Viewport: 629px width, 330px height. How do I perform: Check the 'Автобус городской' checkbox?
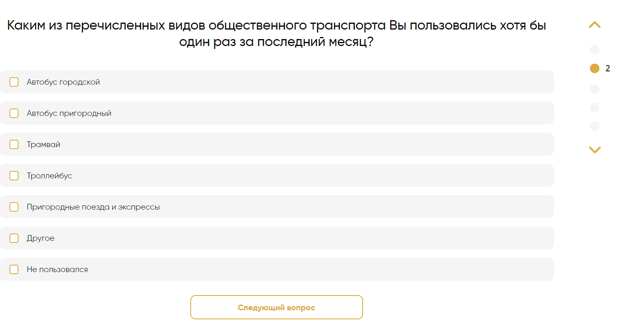(14, 82)
